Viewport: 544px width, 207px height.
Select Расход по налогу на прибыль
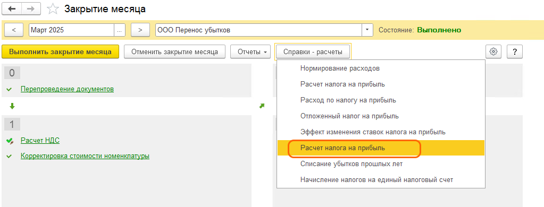click(381, 100)
